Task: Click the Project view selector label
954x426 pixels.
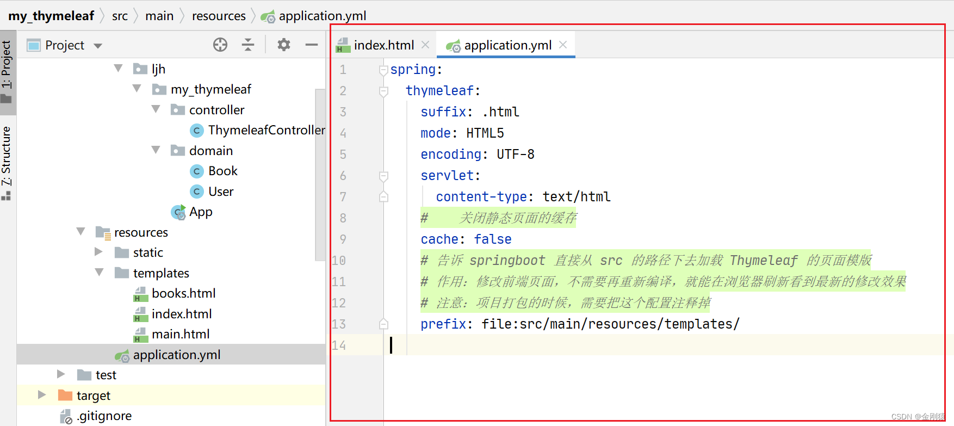Action: (x=65, y=45)
